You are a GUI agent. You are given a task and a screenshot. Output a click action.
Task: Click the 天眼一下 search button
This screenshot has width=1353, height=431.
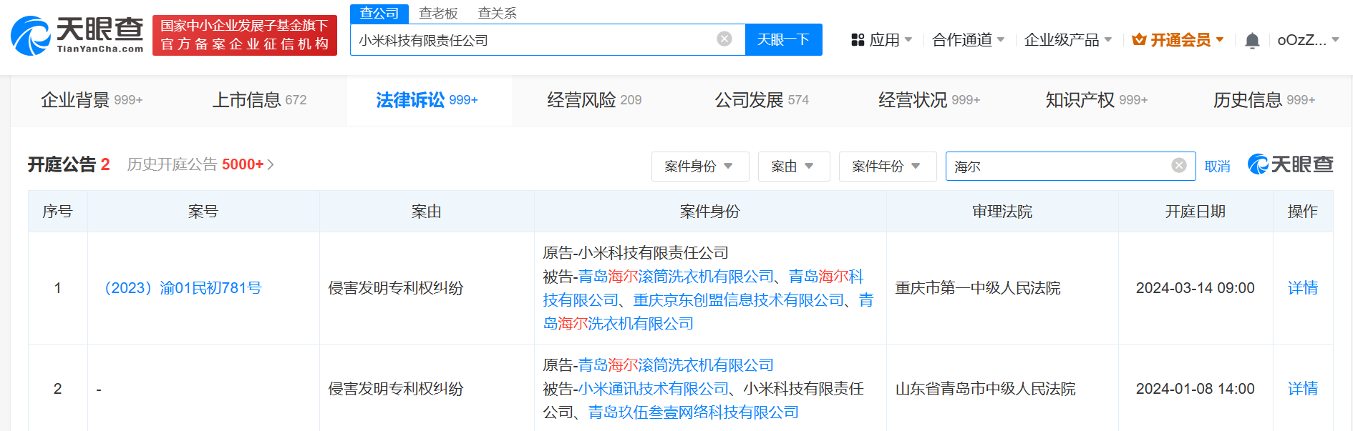(x=783, y=40)
